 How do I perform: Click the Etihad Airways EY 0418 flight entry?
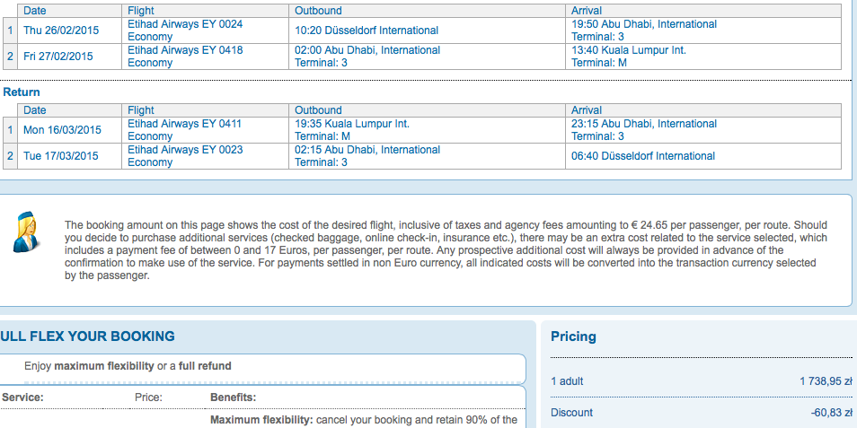pyautogui.click(x=205, y=57)
